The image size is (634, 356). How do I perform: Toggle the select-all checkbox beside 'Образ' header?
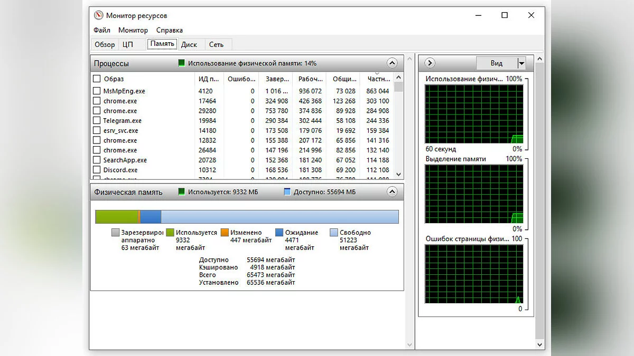[97, 79]
